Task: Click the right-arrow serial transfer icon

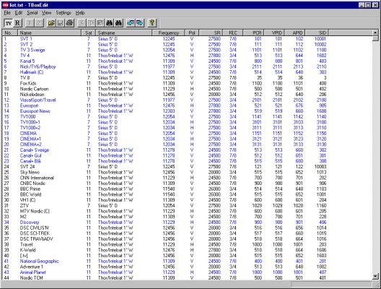Action: pos(140,23)
